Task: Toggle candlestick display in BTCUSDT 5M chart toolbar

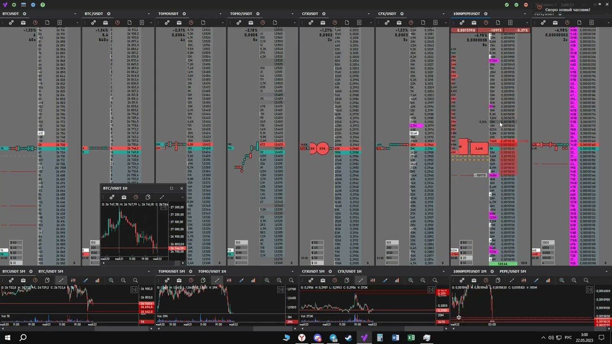Action: [73, 280]
